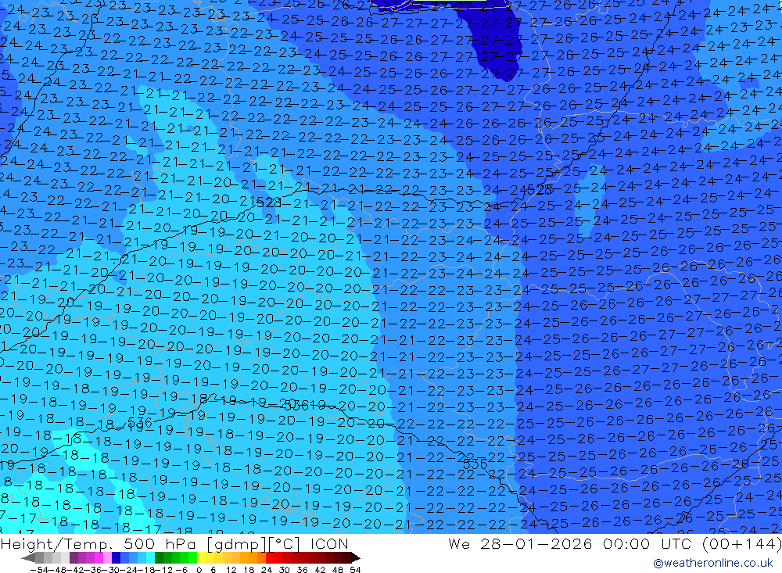Click the '-54' legend scale label
This screenshot has height=573, width=782.
pyautogui.click(x=39, y=570)
